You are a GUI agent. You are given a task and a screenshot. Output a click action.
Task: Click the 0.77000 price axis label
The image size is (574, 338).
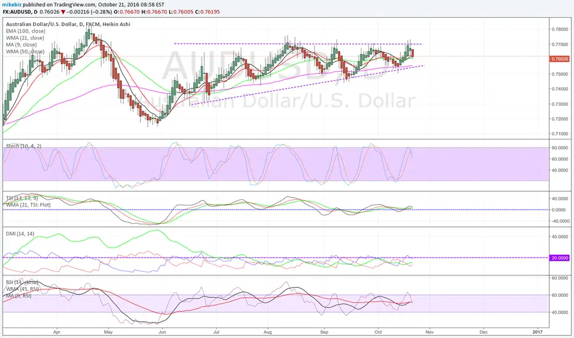pyautogui.click(x=560, y=44)
